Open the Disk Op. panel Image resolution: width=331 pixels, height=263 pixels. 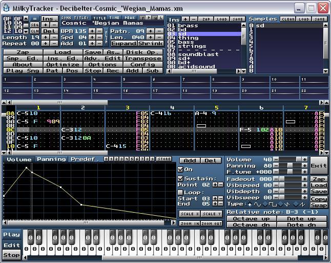pyautogui.click(x=143, y=52)
